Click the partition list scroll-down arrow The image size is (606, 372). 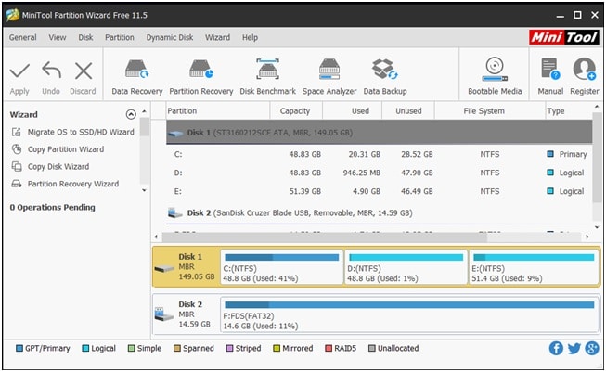point(598,227)
